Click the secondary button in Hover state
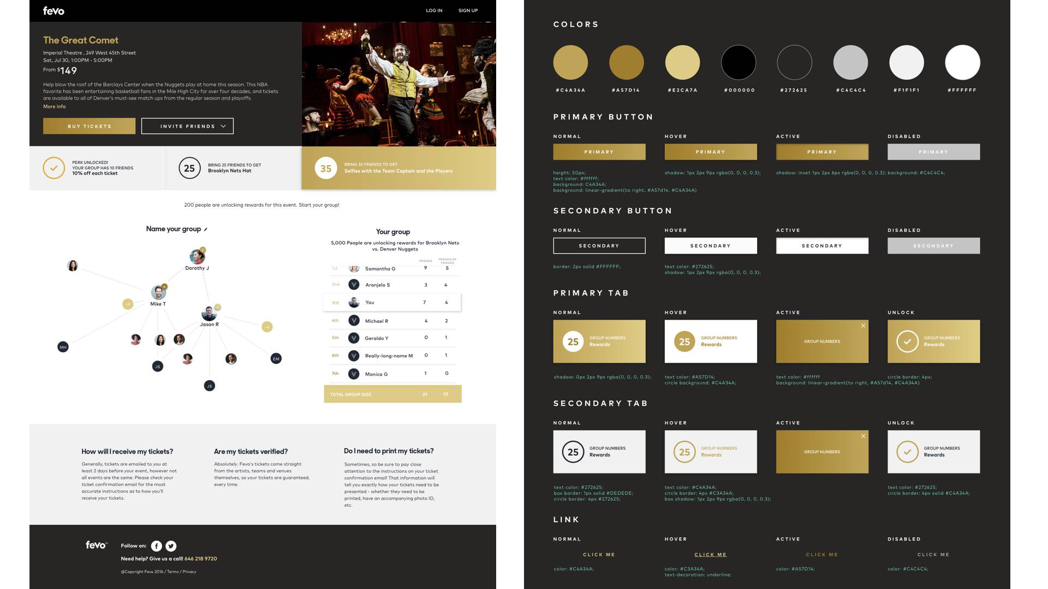 click(711, 246)
